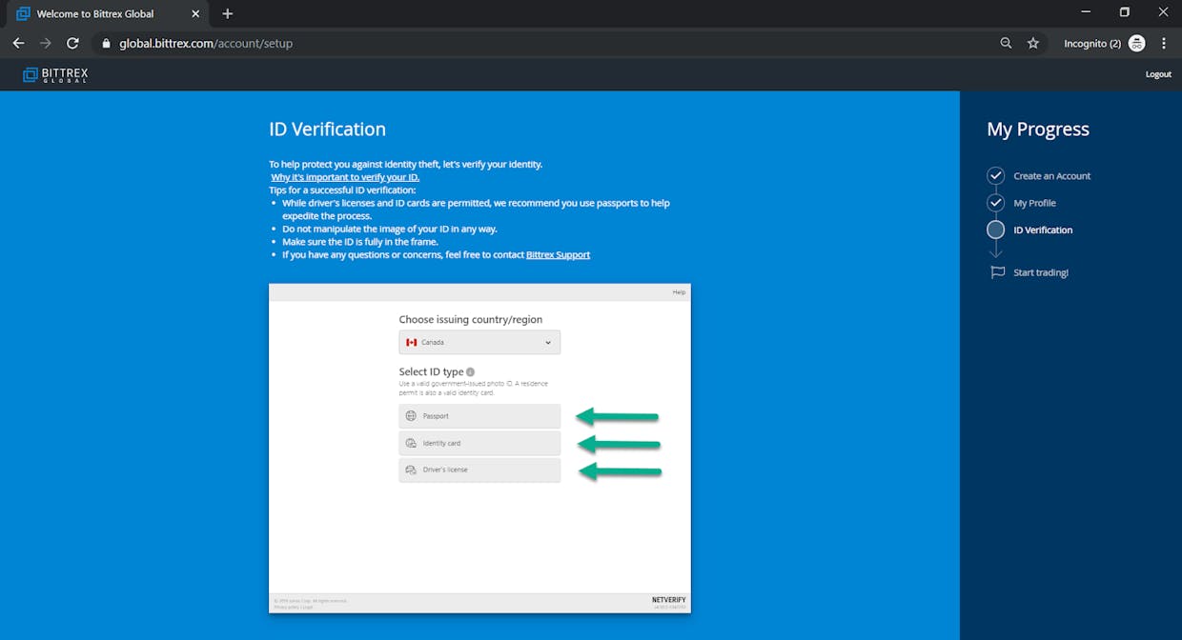Reload the Bittrex setup page
1182x640 pixels.
tap(72, 43)
